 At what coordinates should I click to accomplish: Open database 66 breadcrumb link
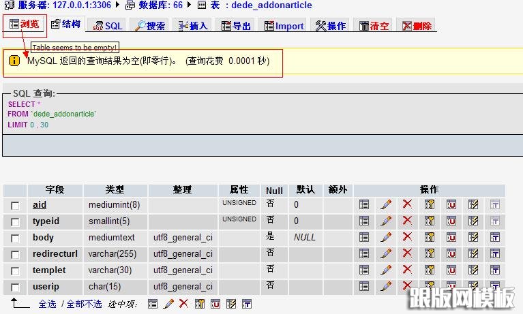tap(160, 5)
